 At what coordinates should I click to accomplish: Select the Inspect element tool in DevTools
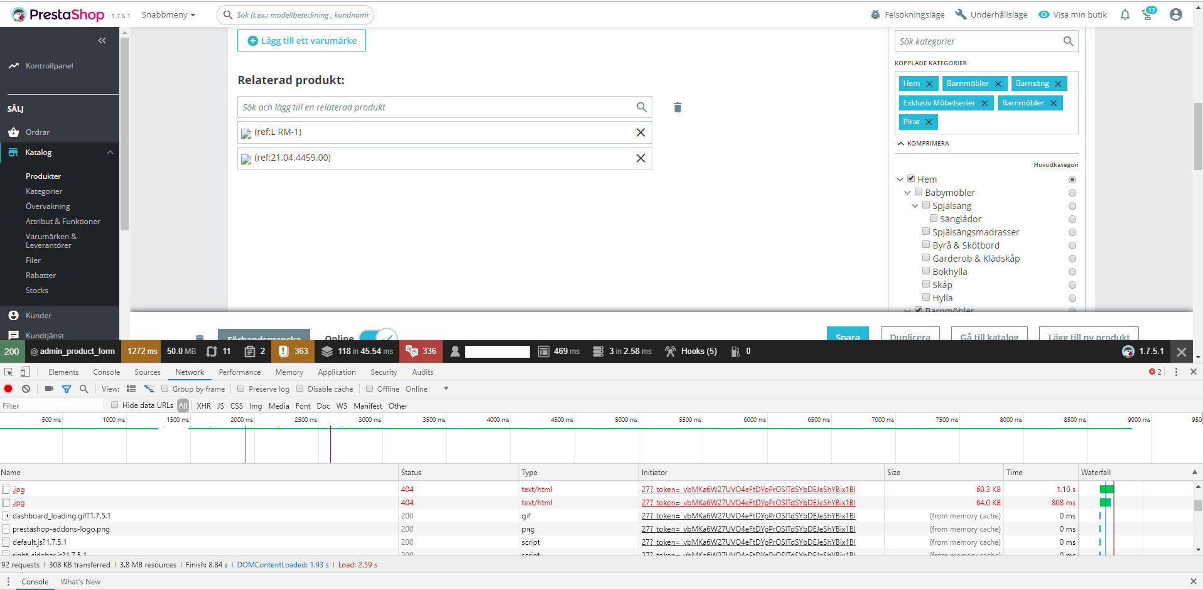8,372
